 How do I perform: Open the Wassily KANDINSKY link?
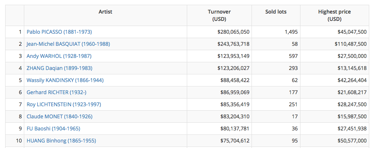pos(65,80)
